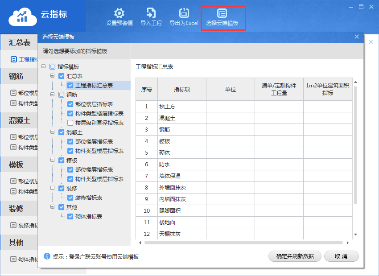Click the 导出为Excel toolbar icon
Screen dimensions: 379x276
click(184, 13)
